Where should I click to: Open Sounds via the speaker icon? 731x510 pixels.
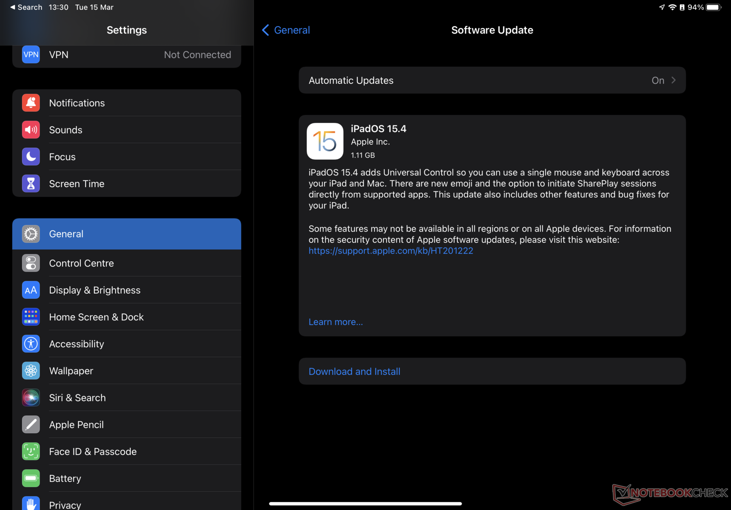coord(31,130)
